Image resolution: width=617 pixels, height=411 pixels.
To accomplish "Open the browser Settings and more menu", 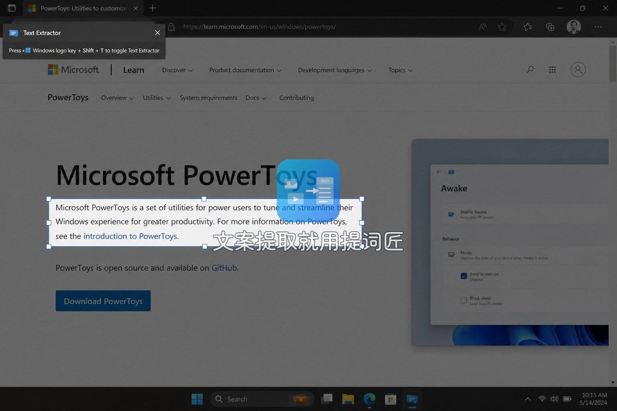I will 598,27.
